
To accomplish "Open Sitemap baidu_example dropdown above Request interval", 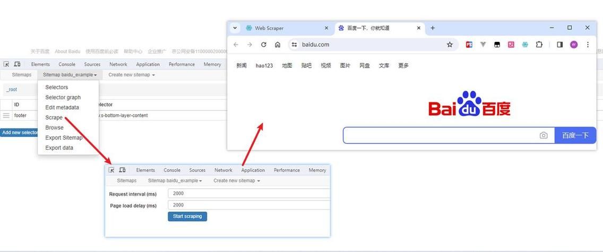I will click(x=175, y=181).
